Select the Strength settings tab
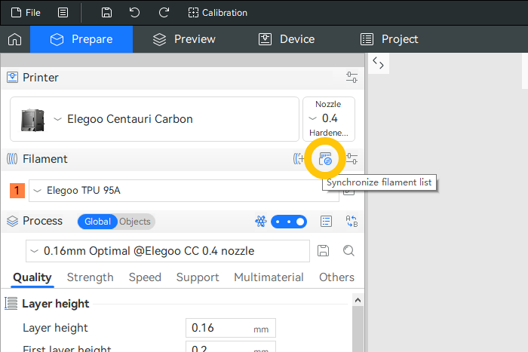The width and height of the screenshot is (528, 352). pyautogui.click(x=90, y=277)
